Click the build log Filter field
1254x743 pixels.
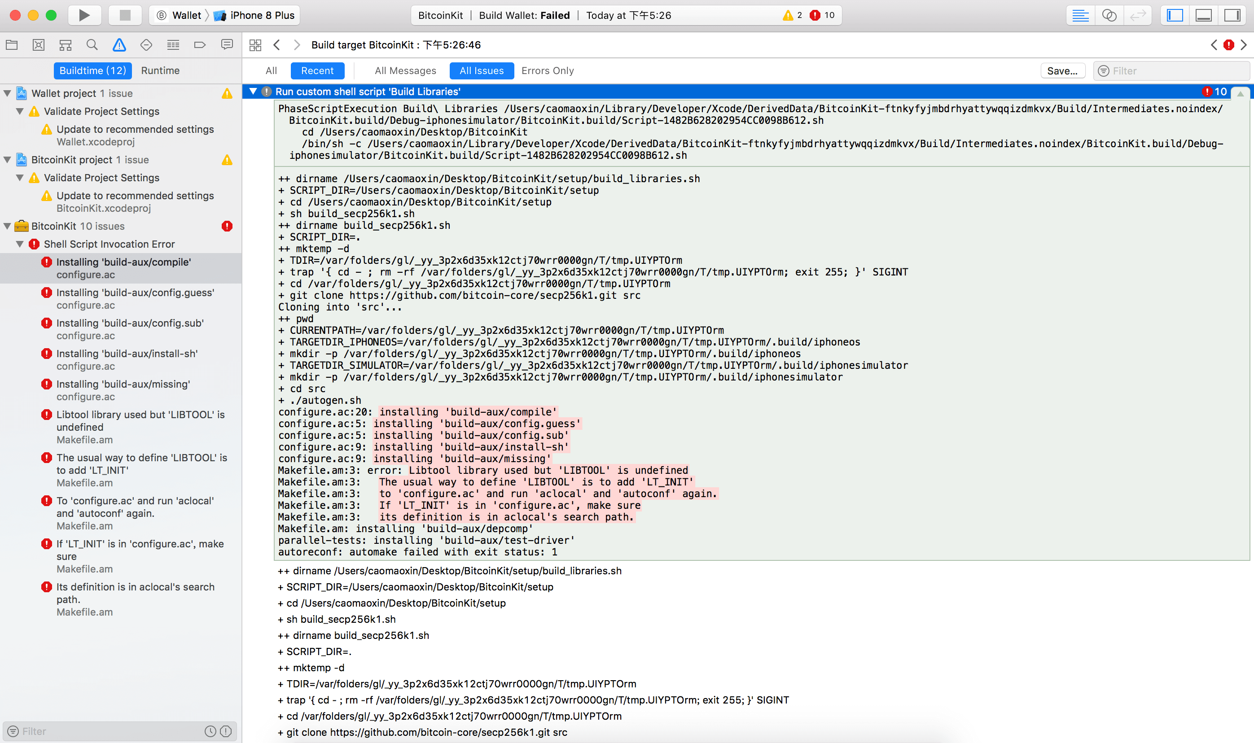pos(1171,70)
